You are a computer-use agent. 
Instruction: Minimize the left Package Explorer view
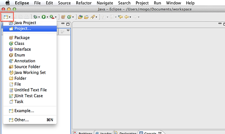[63, 23]
